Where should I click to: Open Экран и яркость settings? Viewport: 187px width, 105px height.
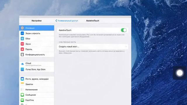click(37, 33)
